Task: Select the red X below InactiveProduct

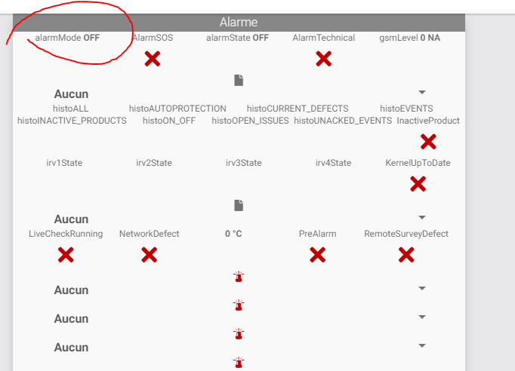Action: 428,141
